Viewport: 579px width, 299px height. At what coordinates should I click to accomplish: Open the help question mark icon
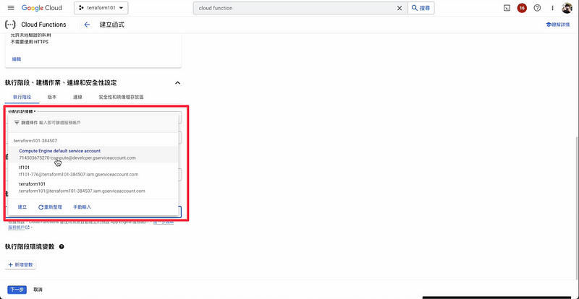click(537, 8)
